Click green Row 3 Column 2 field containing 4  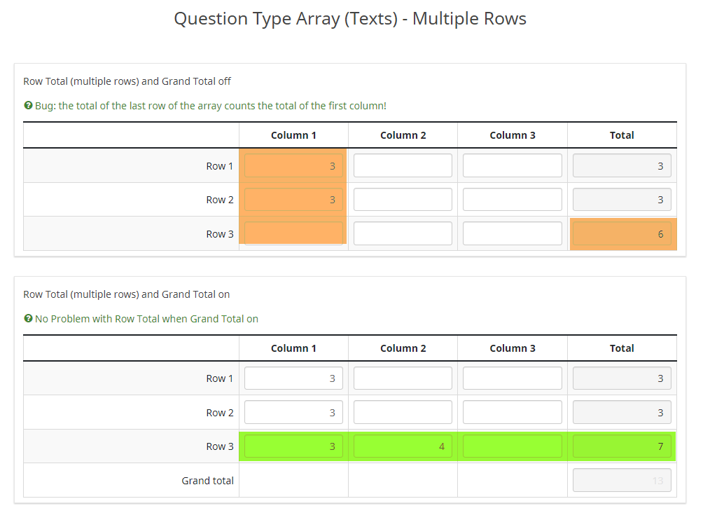click(403, 446)
